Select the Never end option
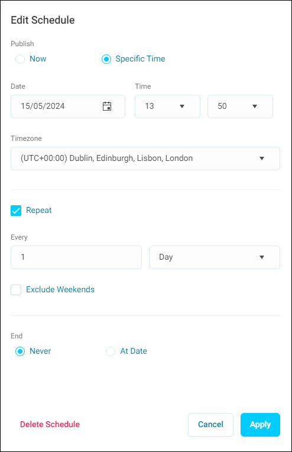The height and width of the screenshot is (452, 292). coord(20,351)
